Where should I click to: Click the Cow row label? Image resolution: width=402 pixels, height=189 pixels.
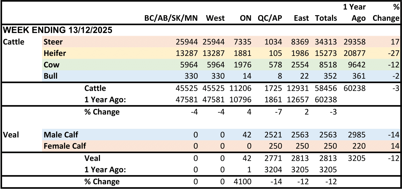point(52,65)
